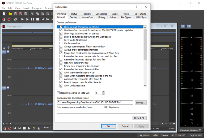
Task: Check Always proxy compressed formats
Action: [61, 50]
